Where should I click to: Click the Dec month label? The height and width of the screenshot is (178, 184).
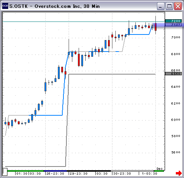pos(160,169)
